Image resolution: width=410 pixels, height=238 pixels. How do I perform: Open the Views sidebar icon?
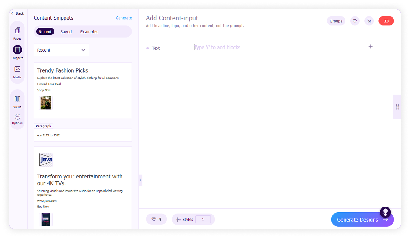17,99
